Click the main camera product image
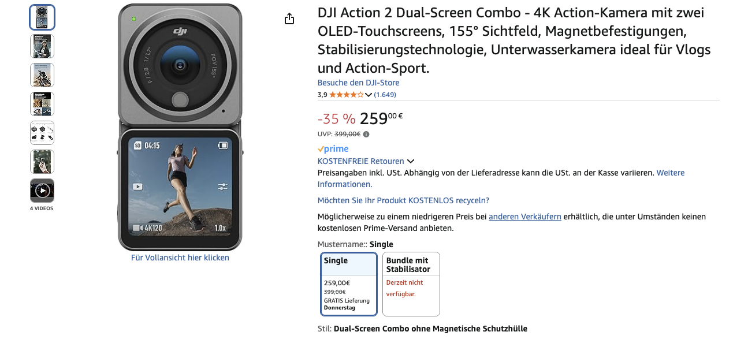This screenshot has width=733, height=343. point(180,127)
